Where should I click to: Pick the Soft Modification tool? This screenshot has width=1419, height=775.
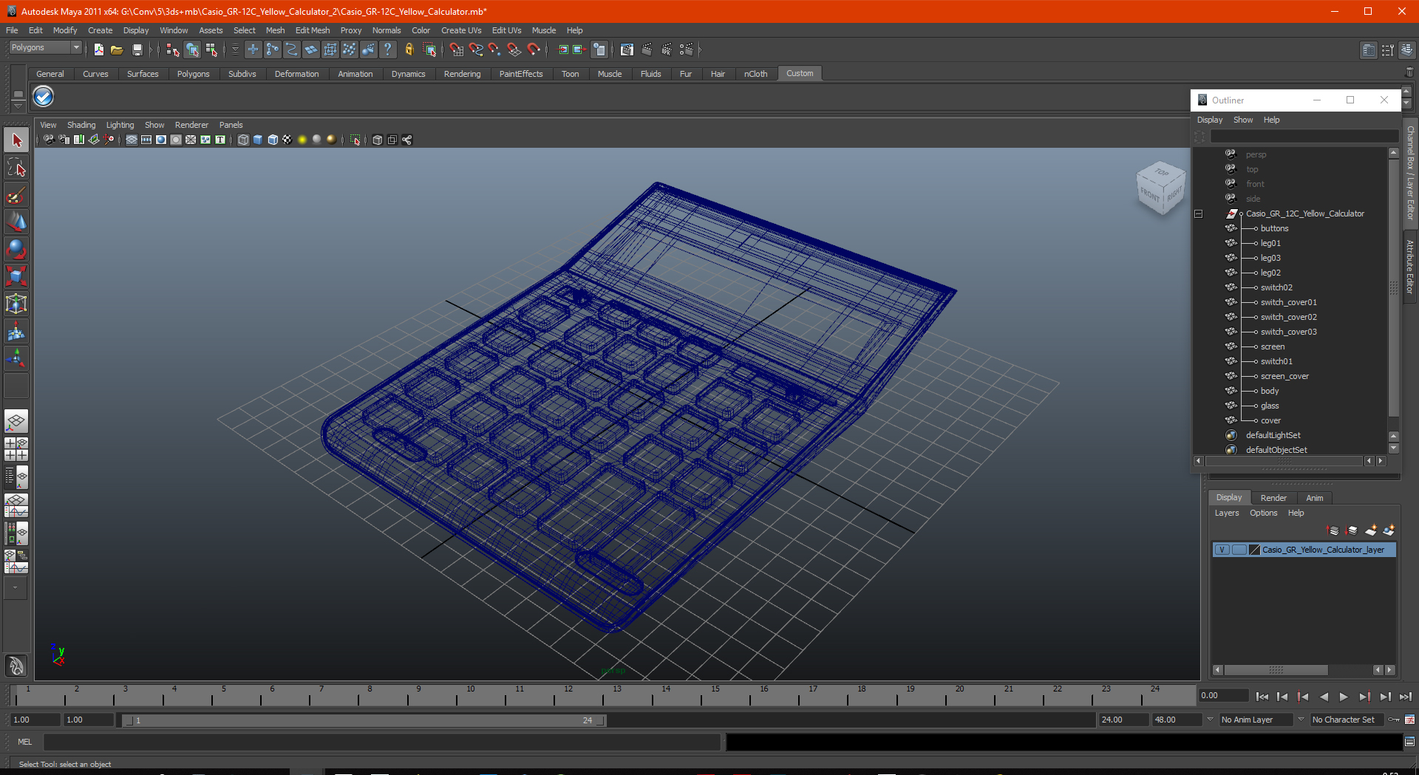point(16,332)
